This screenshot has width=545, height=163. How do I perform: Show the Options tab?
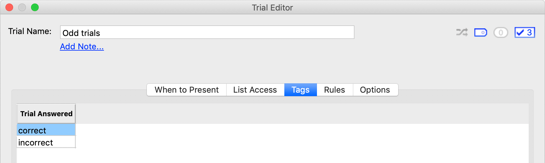(x=375, y=90)
